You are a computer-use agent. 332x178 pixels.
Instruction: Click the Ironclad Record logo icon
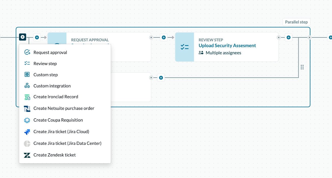click(27, 97)
